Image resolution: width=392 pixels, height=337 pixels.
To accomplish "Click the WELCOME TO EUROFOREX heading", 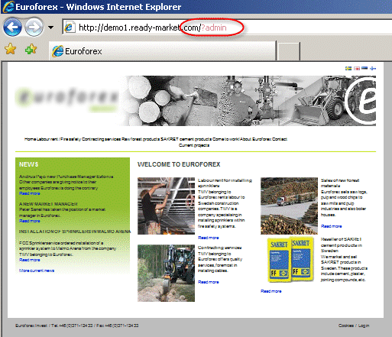I will [179, 164].
